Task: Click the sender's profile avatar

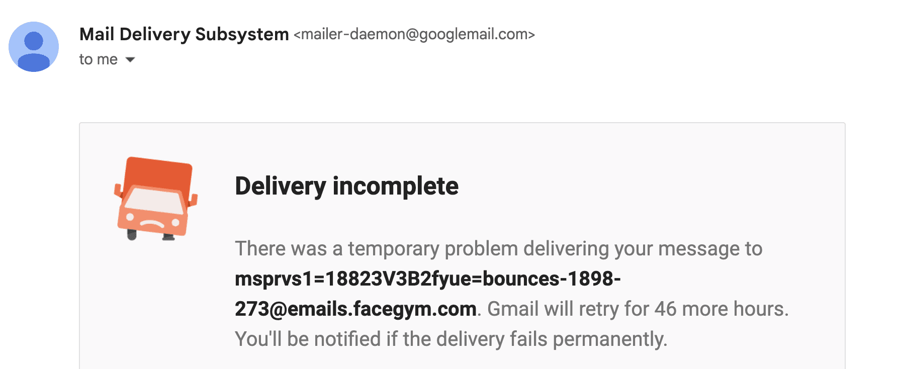Action: coord(34,47)
